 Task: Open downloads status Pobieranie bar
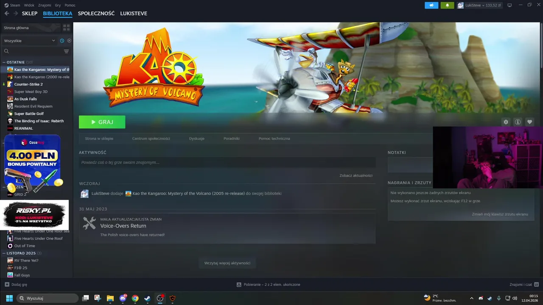click(x=268, y=285)
